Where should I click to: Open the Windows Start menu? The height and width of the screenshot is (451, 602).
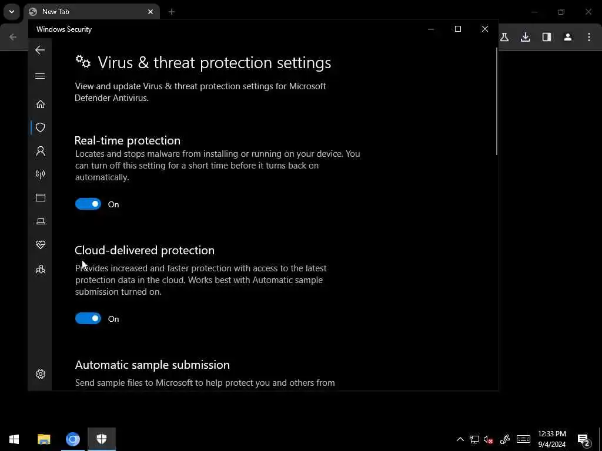14,439
